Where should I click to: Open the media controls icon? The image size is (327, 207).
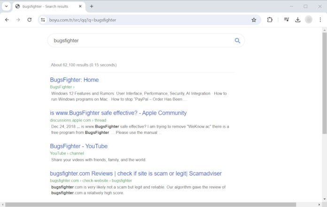coord(286,20)
